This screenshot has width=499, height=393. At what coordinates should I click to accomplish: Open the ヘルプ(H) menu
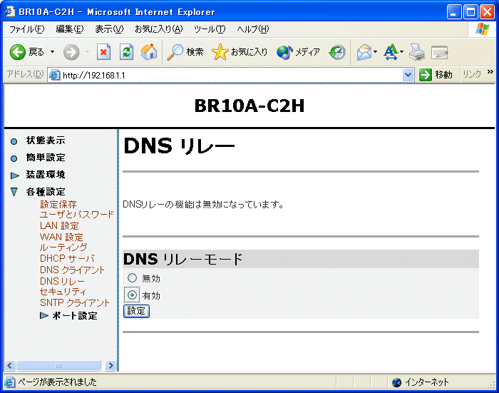(252, 29)
